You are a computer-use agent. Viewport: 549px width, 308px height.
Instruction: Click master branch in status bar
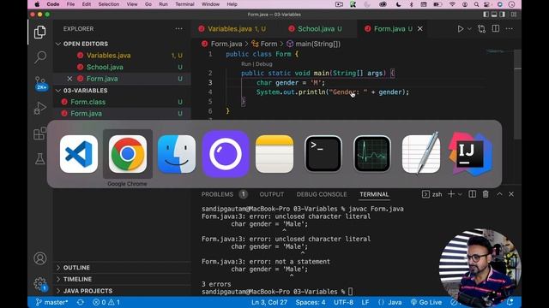pyautogui.click(x=51, y=302)
